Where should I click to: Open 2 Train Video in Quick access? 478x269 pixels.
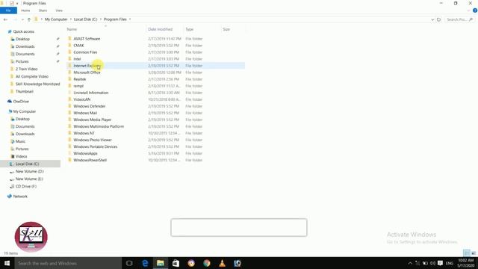27,69
